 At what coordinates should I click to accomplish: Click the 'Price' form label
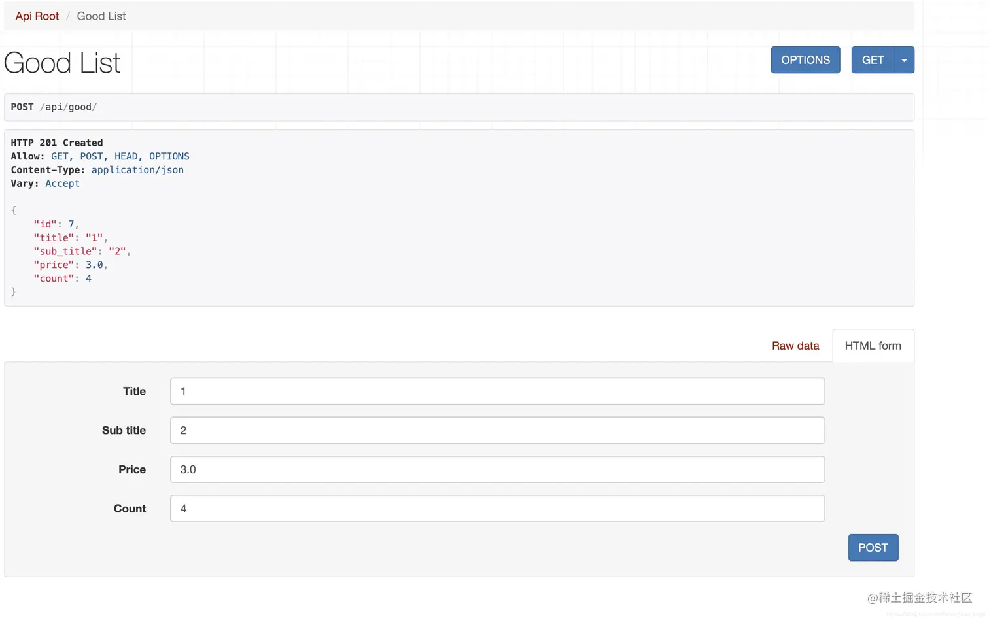point(132,469)
